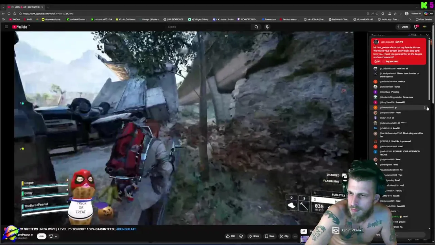Open message options for @foreverdev42
The image size is (435, 245).
[x=425, y=108]
